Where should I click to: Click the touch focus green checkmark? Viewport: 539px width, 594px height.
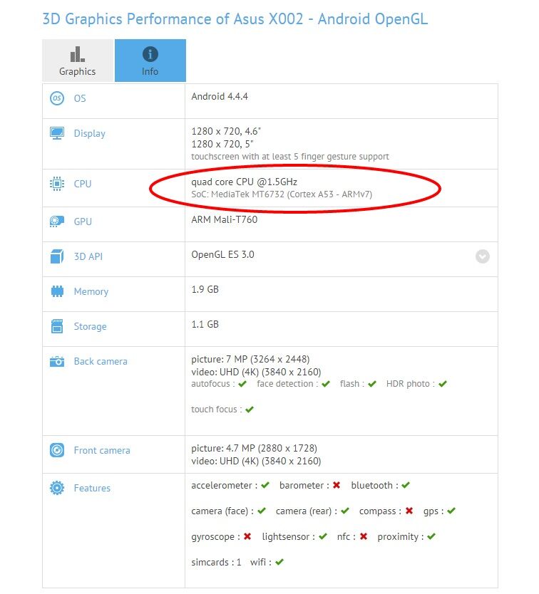[x=250, y=410]
